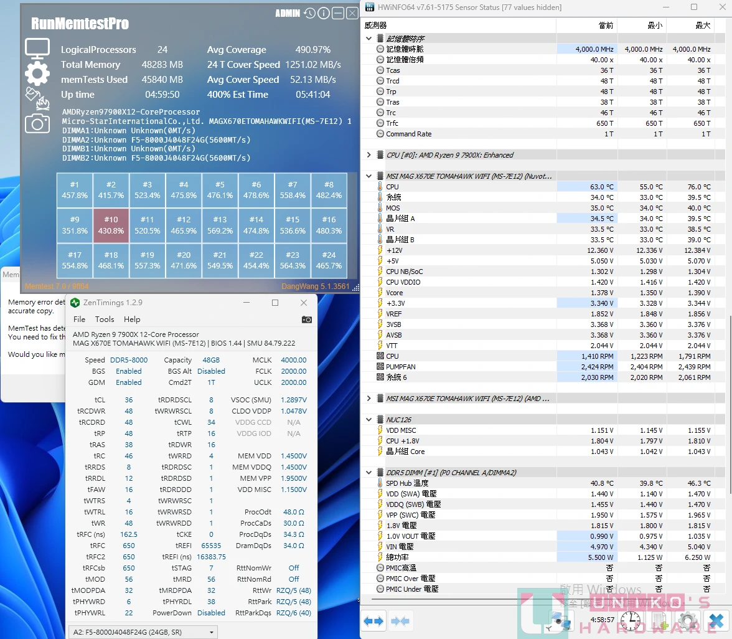Select the #13 569.2% thread tile

point(220,225)
